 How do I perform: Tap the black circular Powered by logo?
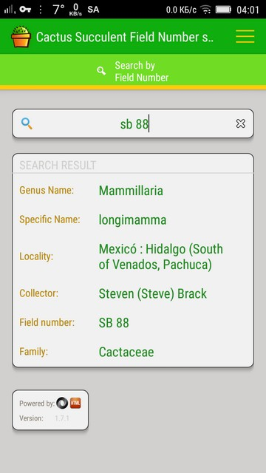[x=62, y=404]
